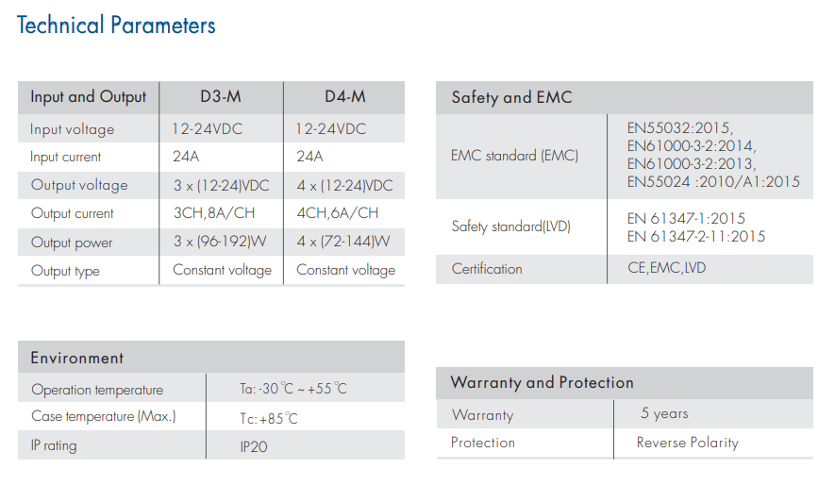Click the D3-M output current value 3CH,8A/CH

214,213
